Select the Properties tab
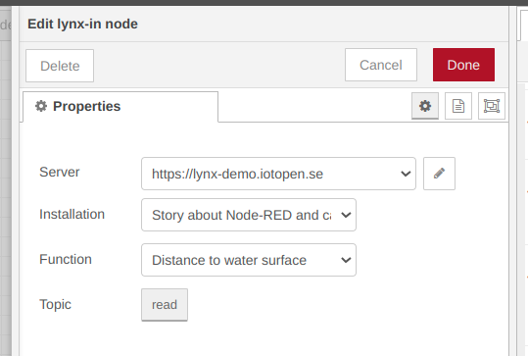528x356 pixels. coord(120,107)
